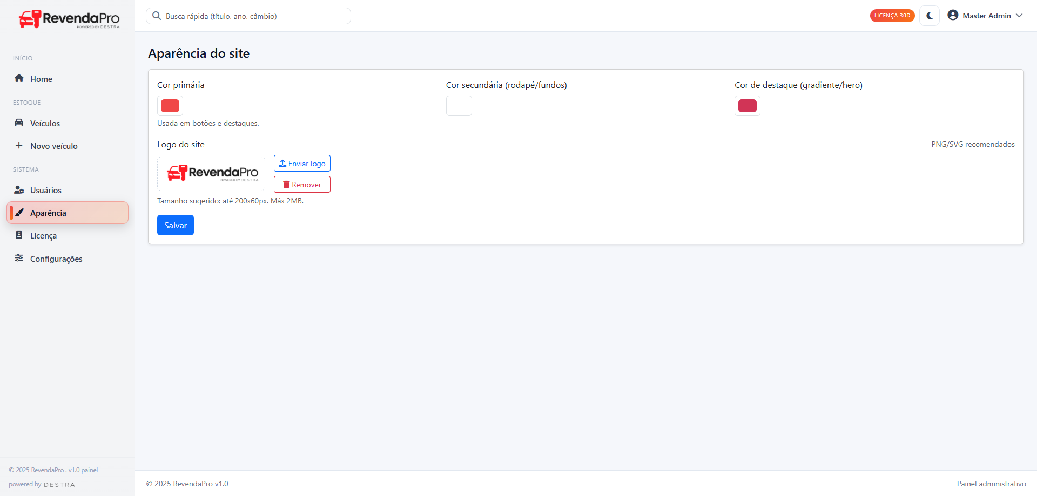Click the Master Admin user avatar icon
This screenshot has width=1037, height=496.
(x=953, y=15)
